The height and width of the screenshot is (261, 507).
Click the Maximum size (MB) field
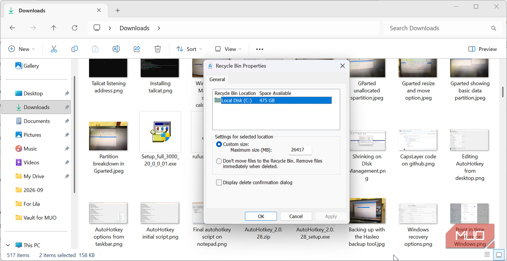[300, 150]
